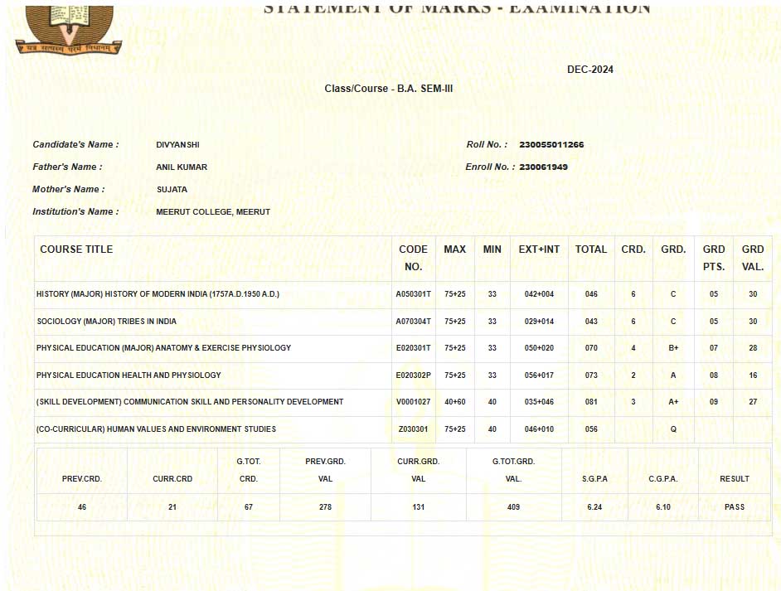Click grade value 28 in Anatomy row
The width and height of the screenshot is (781, 591).
(753, 348)
